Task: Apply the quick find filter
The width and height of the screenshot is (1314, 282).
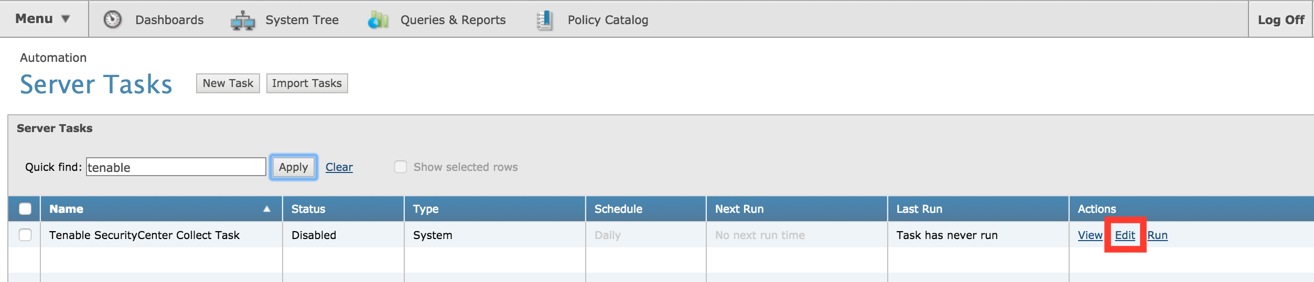Action: click(x=294, y=167)
